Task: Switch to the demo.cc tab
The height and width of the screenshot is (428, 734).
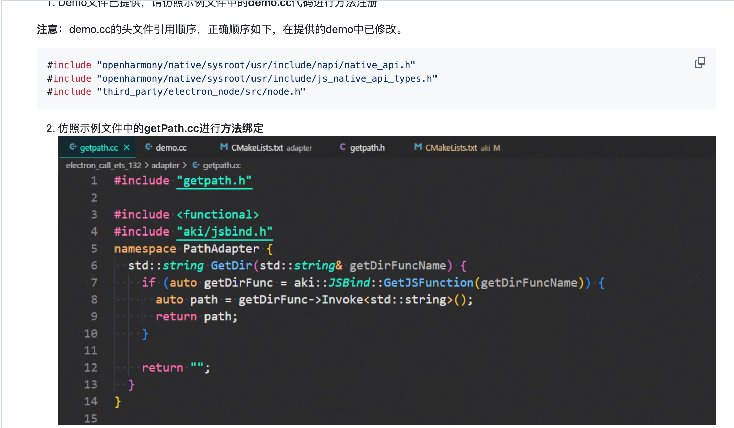Action: 171,148
